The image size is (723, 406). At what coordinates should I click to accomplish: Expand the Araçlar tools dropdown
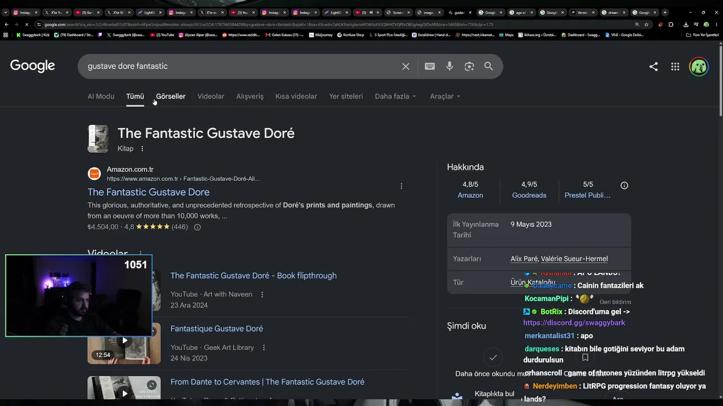445,96
